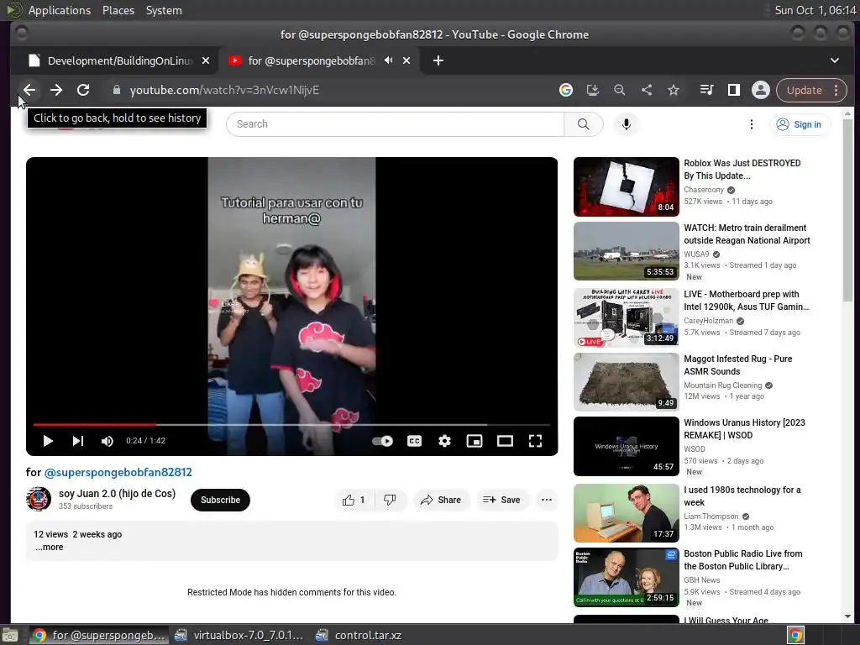Open Roblox Was Just DESTROYED video thumbnail

(x=627, y=187)
